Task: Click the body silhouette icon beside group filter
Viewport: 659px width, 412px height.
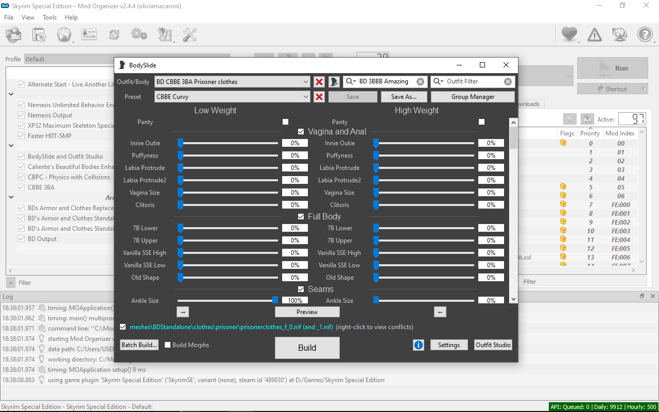Action: (334, 82)
